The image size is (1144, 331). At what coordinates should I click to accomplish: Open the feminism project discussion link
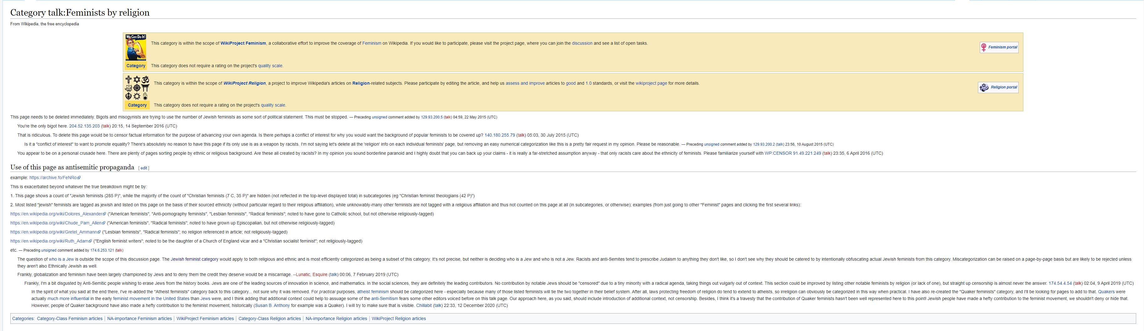582,43
